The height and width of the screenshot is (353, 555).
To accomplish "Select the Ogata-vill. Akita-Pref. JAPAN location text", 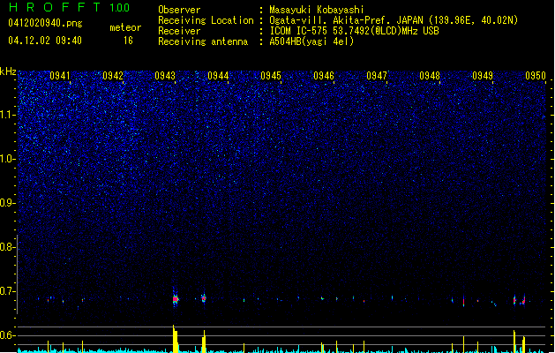I will (394, 20).
